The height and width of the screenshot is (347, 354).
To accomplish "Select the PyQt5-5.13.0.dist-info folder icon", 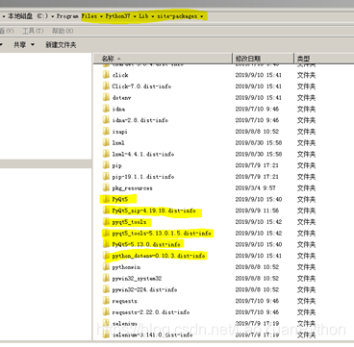I will point(106,244).
